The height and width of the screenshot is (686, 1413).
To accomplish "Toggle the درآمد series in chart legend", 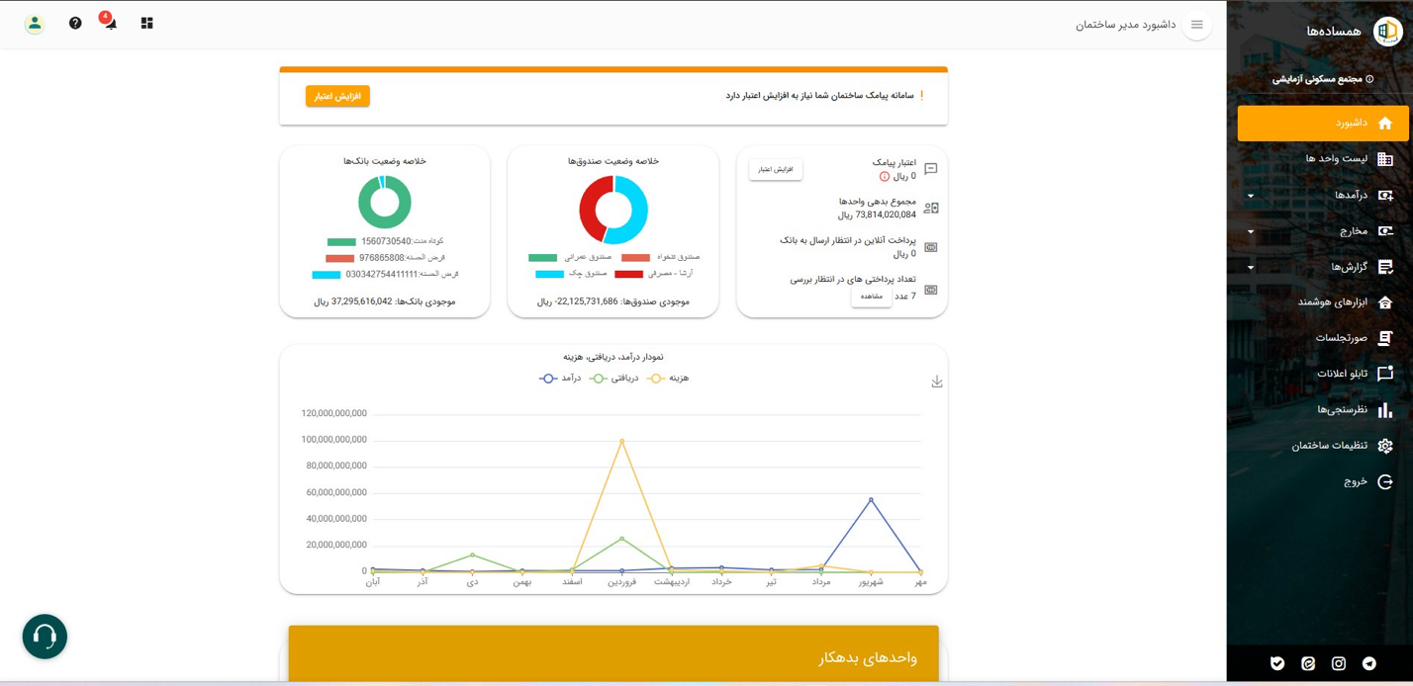I will [560, 379].
